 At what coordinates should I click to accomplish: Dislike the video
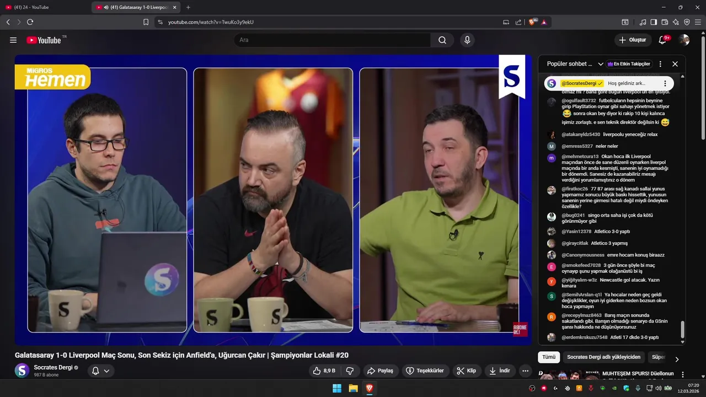tap(350, 371)
